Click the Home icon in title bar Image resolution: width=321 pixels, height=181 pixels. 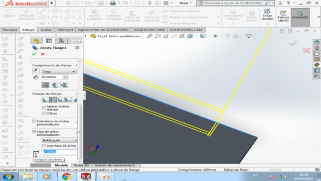click(x=68, y=3)
